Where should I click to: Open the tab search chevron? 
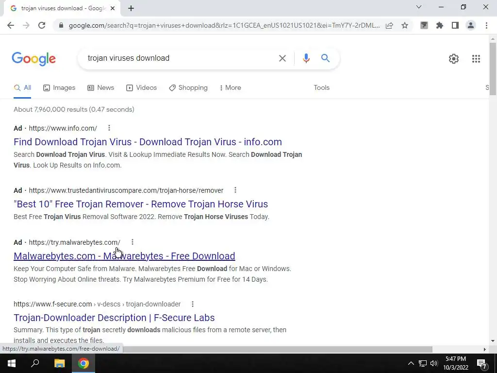(x=419, y=7)
